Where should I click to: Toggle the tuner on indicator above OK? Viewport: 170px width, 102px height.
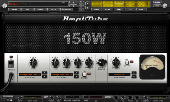click(x=96, y=99)
